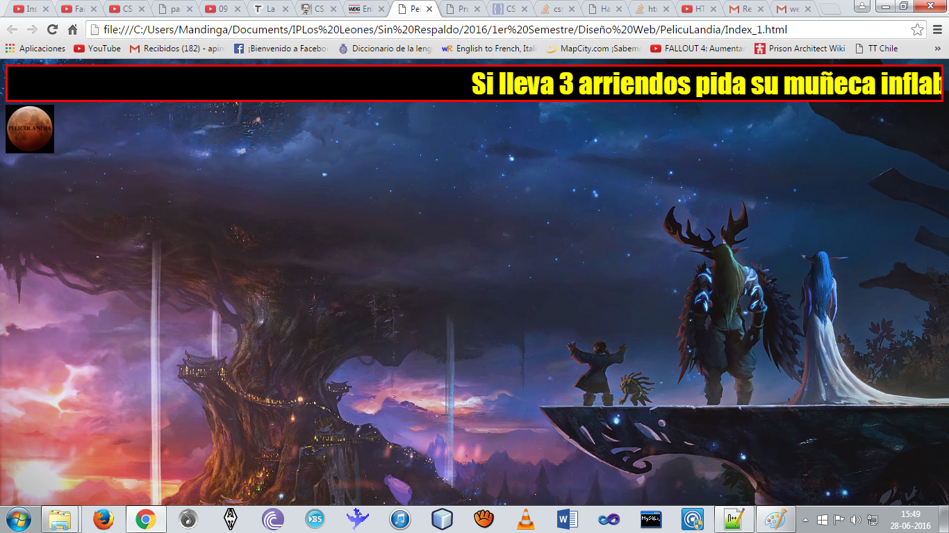Open the TT Chile bookmark
The width and height of the screenshot is (949, 533).
(x=876, y=49)
